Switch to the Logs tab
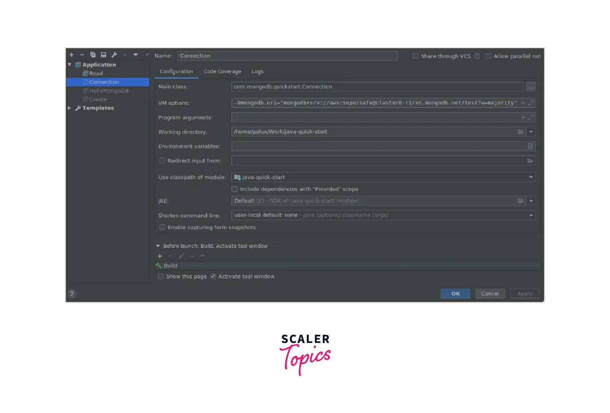610x413 pixels. coord(257,72)
